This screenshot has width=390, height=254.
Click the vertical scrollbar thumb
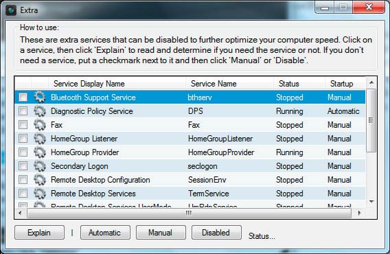pyautogui.click(x=371, y=120)
